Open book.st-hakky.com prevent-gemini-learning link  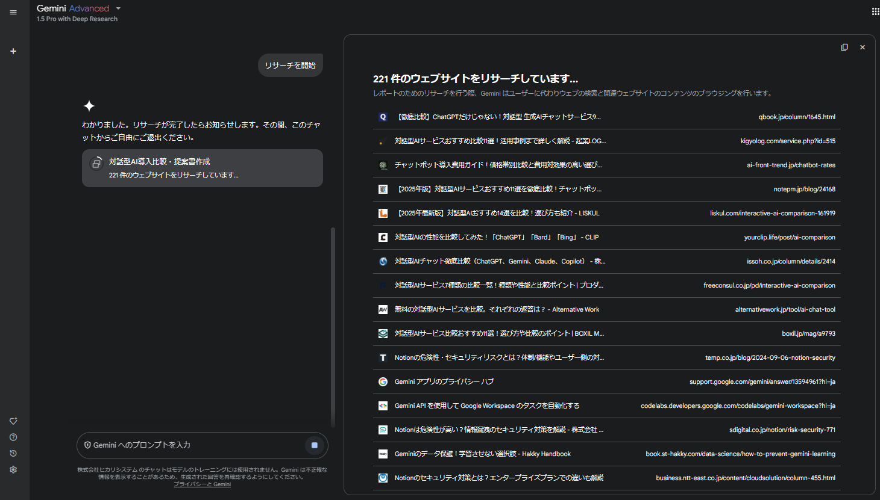point(740,454)
